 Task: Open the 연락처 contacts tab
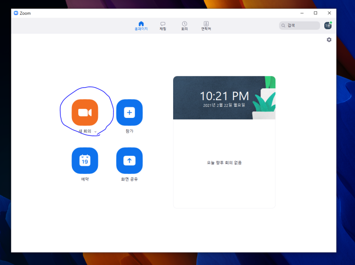[206, 26]
